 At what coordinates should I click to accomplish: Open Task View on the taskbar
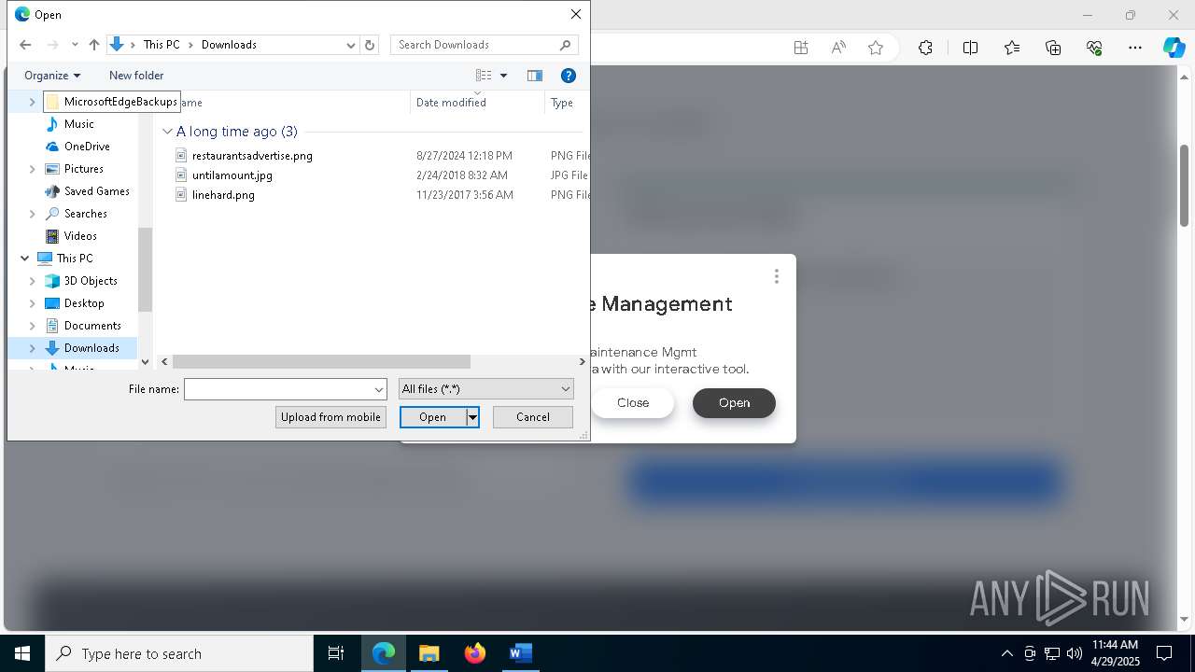pyautogui.click(x=336, y=653)
